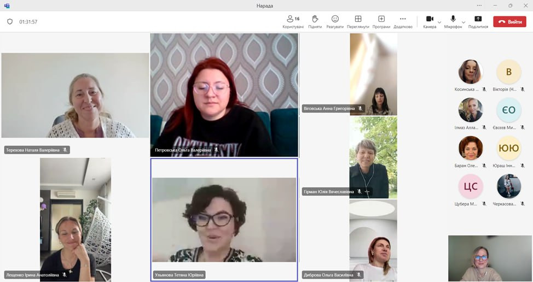Click the meeting timer 01:31:57
Image resolution: width=533 pixels, height=282 pixels.
pos(28,22)
